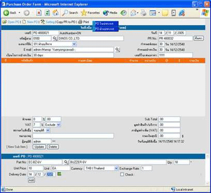Screen dimensions: 211x193
Task: Click the Update button
Action: point(39,147)
